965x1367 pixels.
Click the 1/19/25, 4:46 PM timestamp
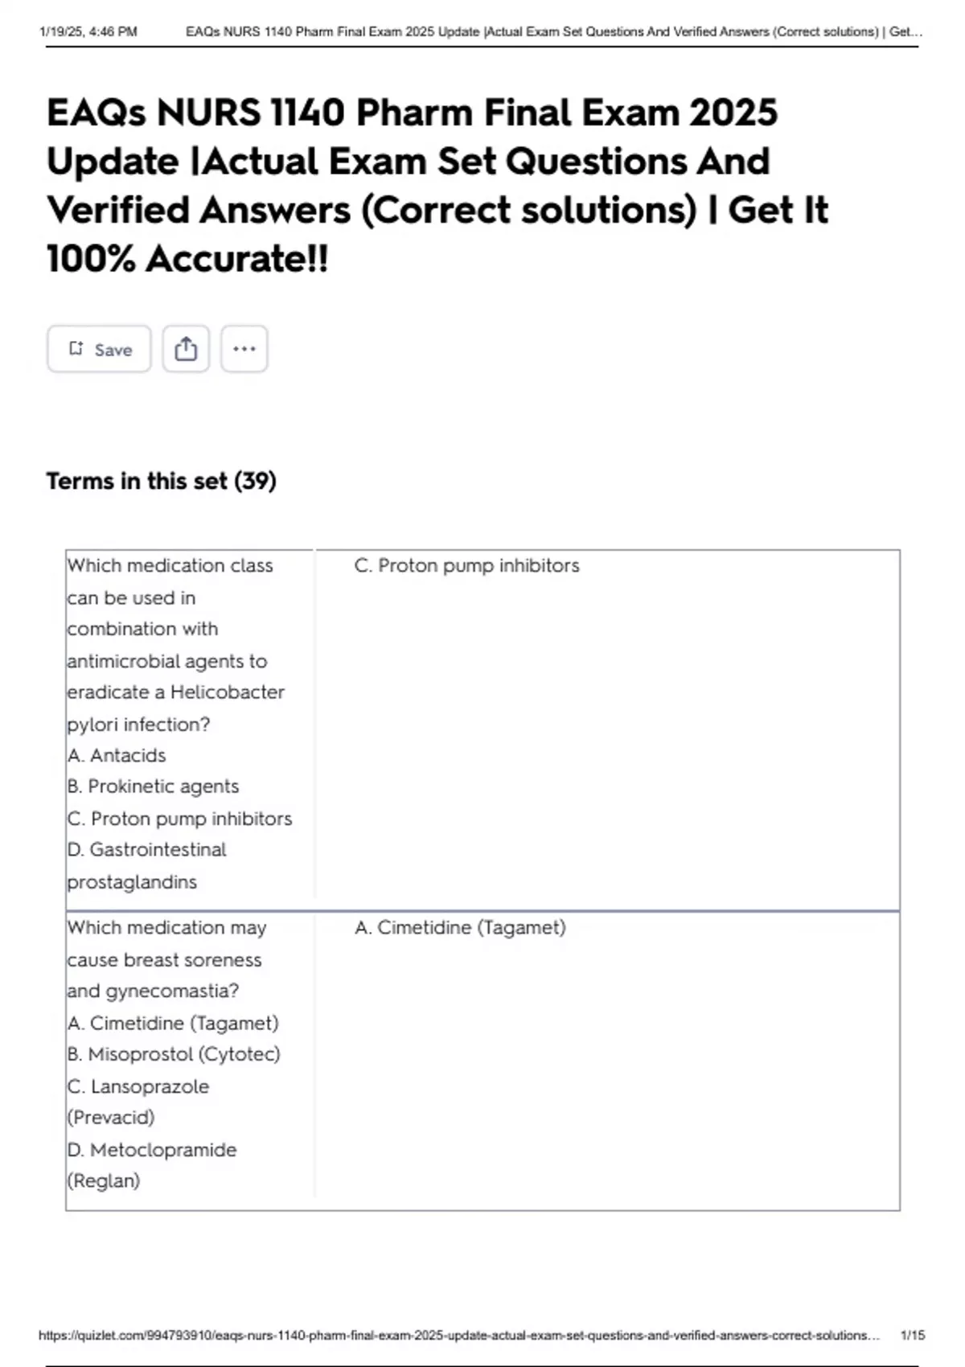(x=88, y=32)
